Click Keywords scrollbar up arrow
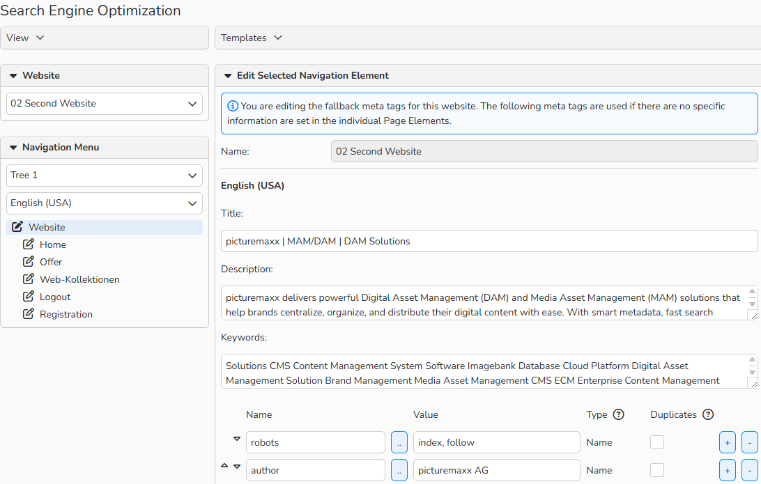 [x=752, y=360]
